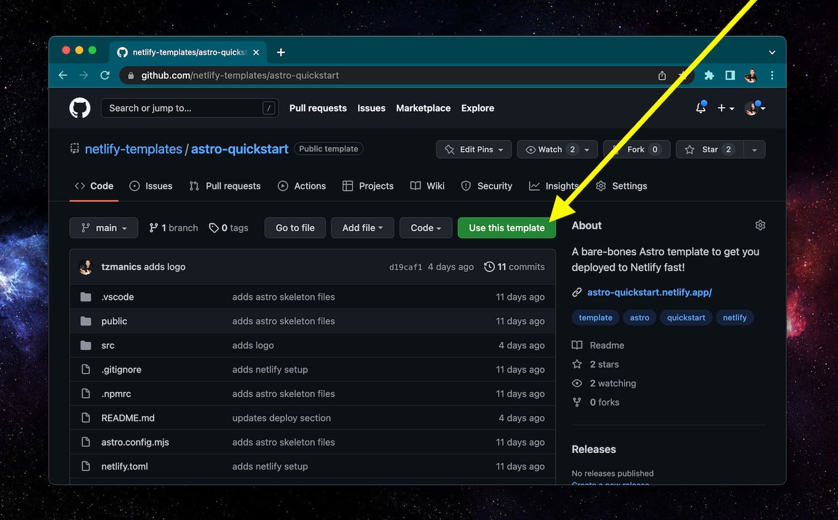This screenshot has width=838, height=520.
Task: Open the plus create-new menu
Action: pyautogui.click(x=726, y=108)
